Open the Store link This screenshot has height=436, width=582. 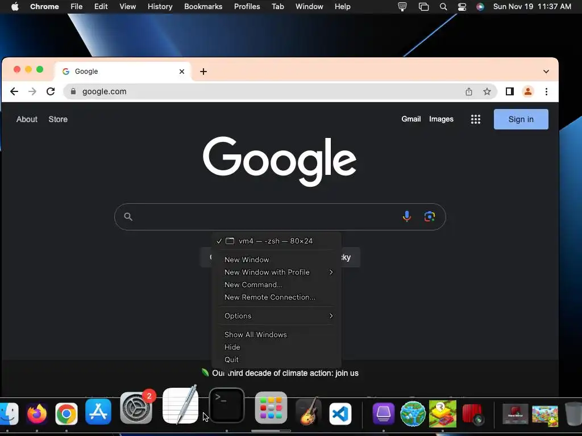pos(58,119)
